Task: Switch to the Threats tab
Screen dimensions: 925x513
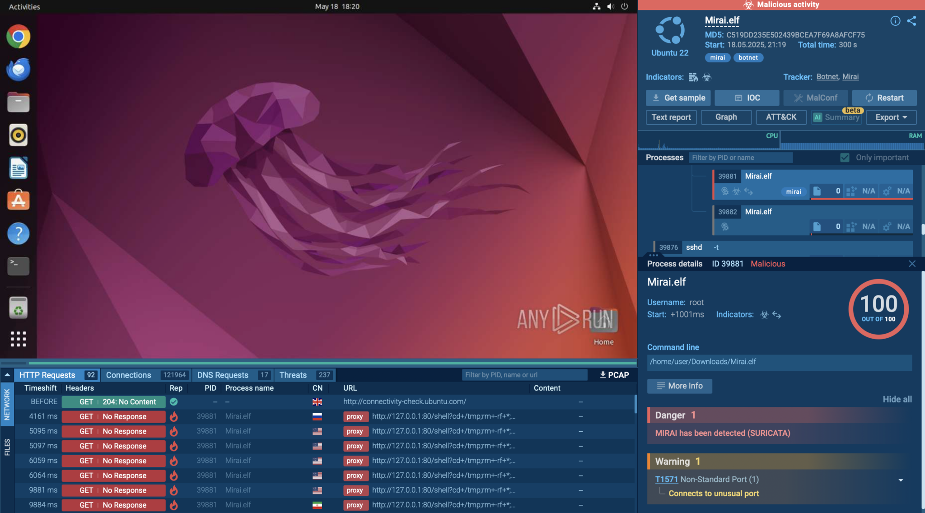Action: (293, 375)
